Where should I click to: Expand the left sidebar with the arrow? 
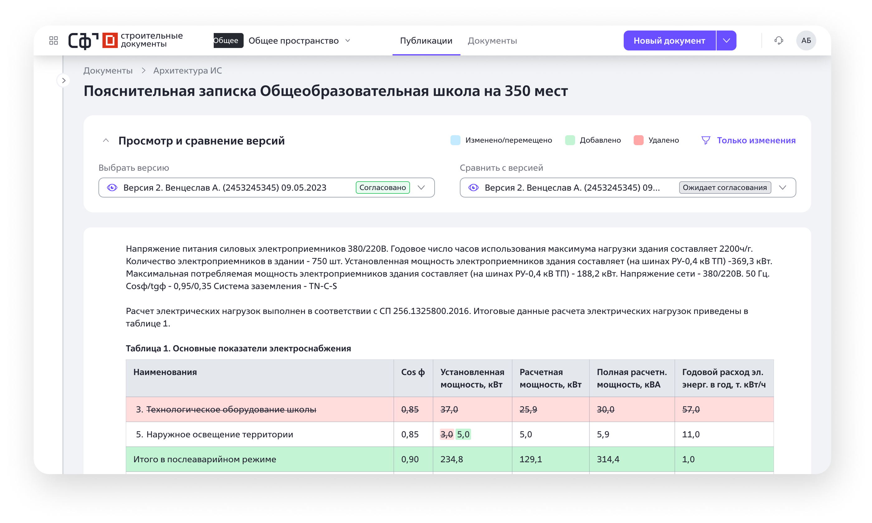[64, 80]
